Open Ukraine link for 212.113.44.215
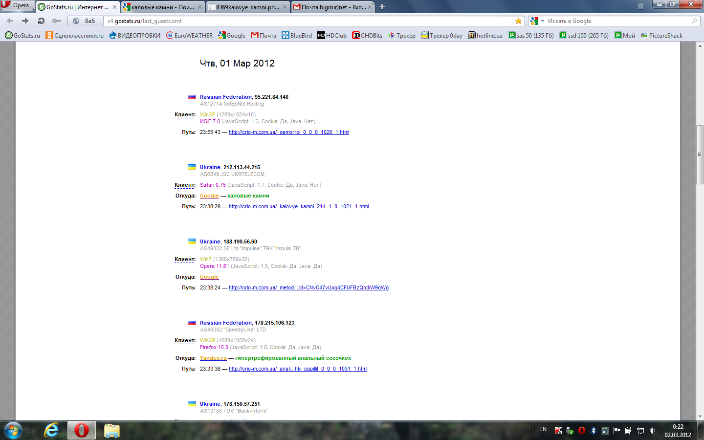 click(210, 167)
